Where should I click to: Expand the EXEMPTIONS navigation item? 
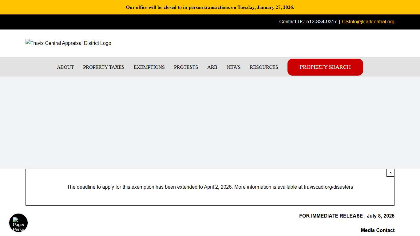click(149, 67)
